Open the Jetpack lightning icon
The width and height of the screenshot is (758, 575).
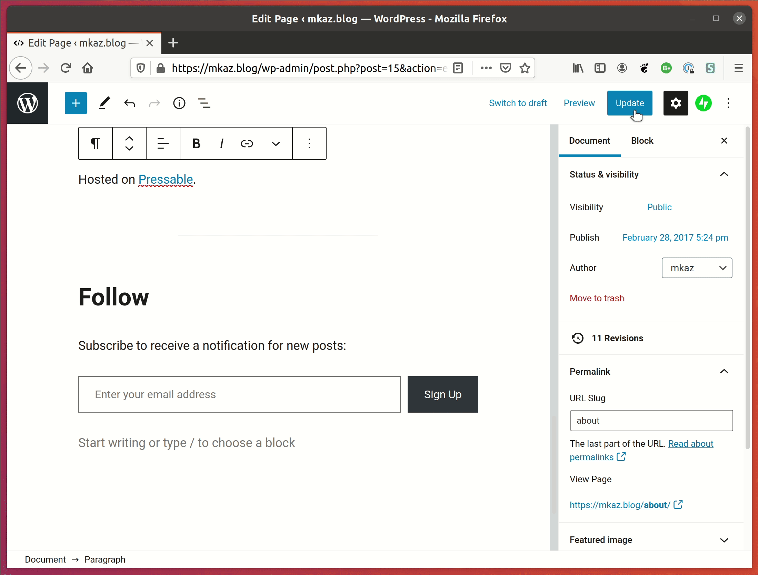click(703, 103)
